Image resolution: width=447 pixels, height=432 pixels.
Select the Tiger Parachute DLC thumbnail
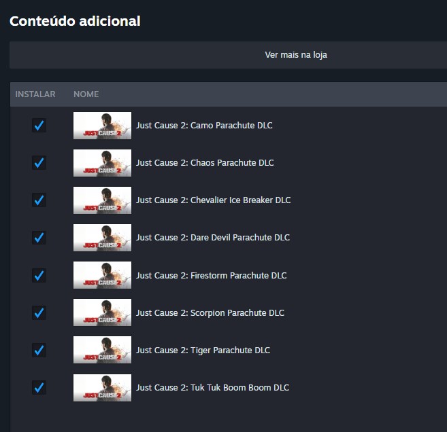[x=102, y=350]
